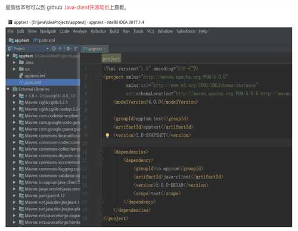Click the apptest breadcrumb in the navigation bar
This screenshot has height=231, width=298.
coord(19,40)
